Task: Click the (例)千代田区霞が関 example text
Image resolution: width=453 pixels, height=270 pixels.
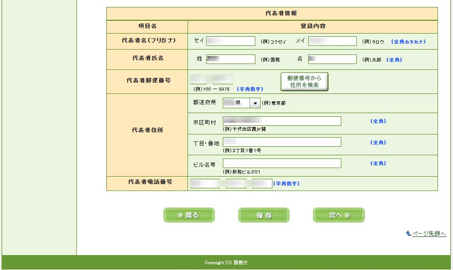Action: pos(245,129)
